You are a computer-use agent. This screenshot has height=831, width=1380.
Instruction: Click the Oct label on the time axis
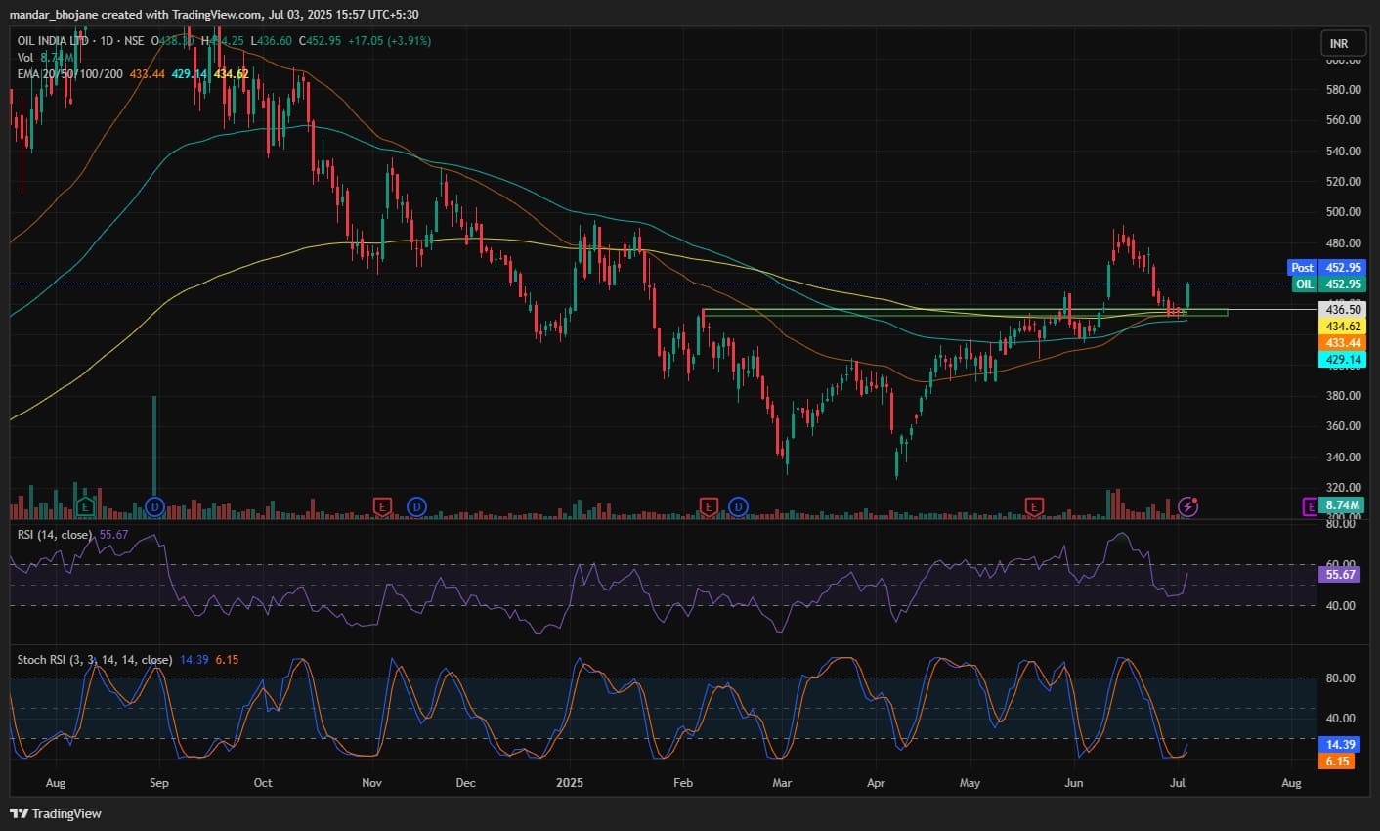click(263, 783)
